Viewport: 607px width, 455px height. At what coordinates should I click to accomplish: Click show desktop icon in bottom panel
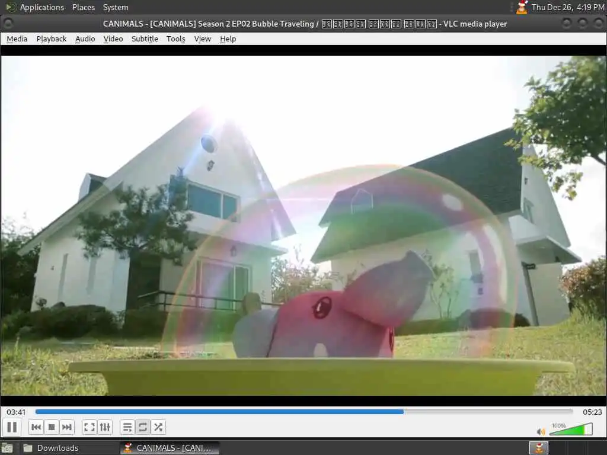(x=7, y=448)
